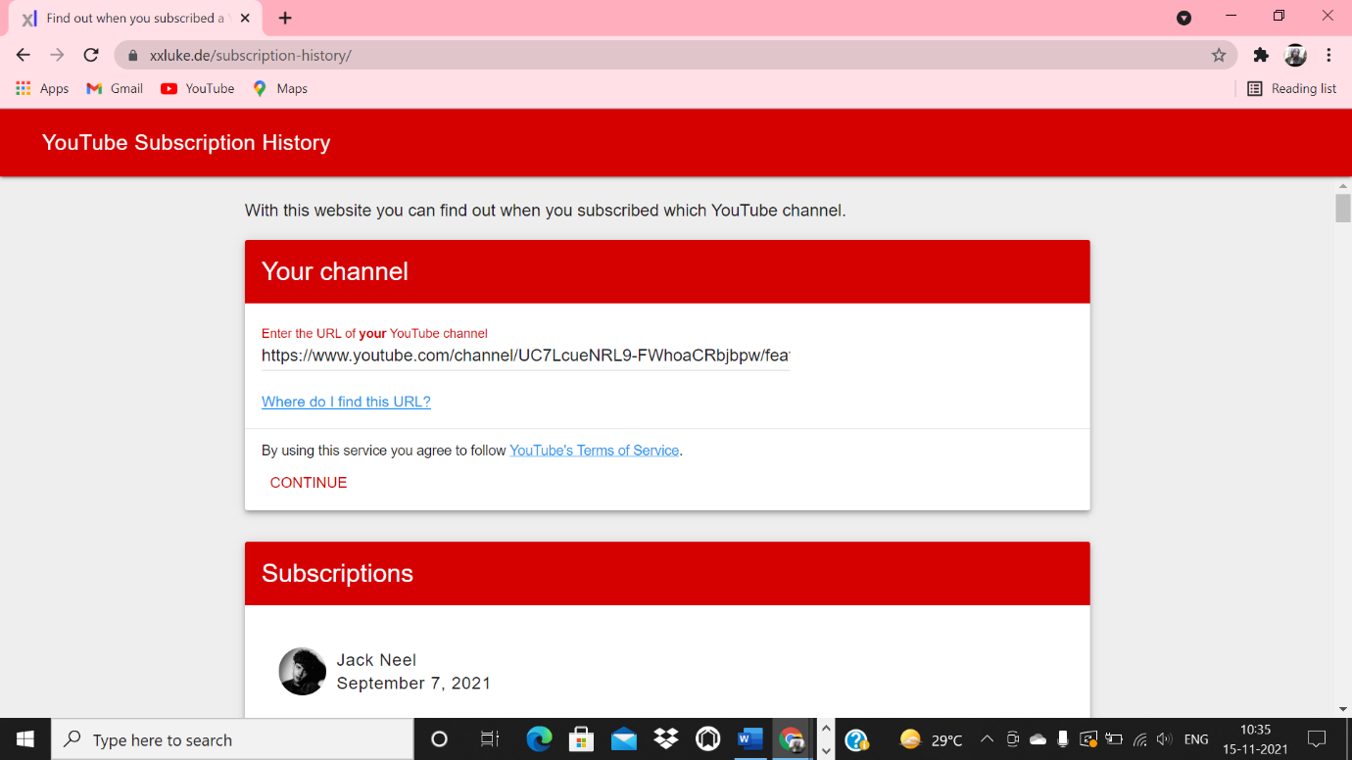The height and width of the screenshot is (760, 1352).
Task: Close the xxluke.de tab
Action: tap(245, 18)
